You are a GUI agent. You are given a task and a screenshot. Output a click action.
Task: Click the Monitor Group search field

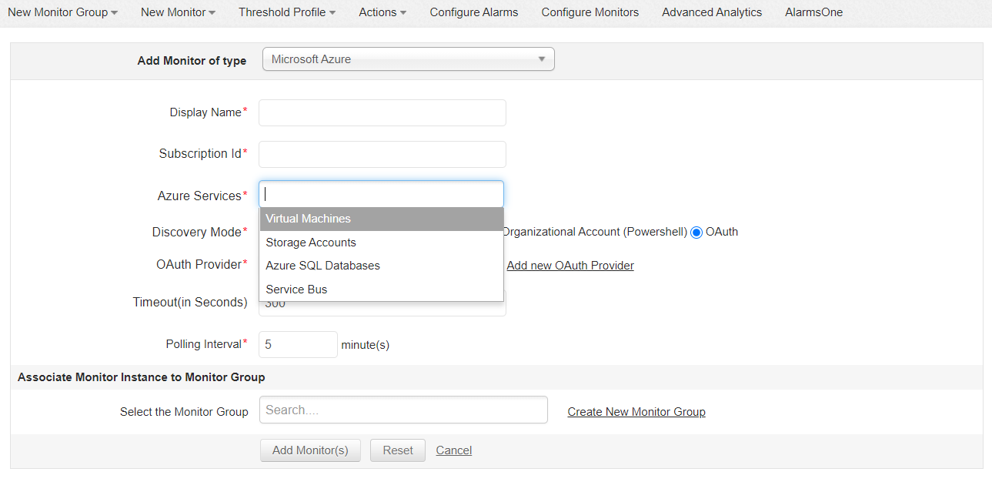tap(403, 410)
